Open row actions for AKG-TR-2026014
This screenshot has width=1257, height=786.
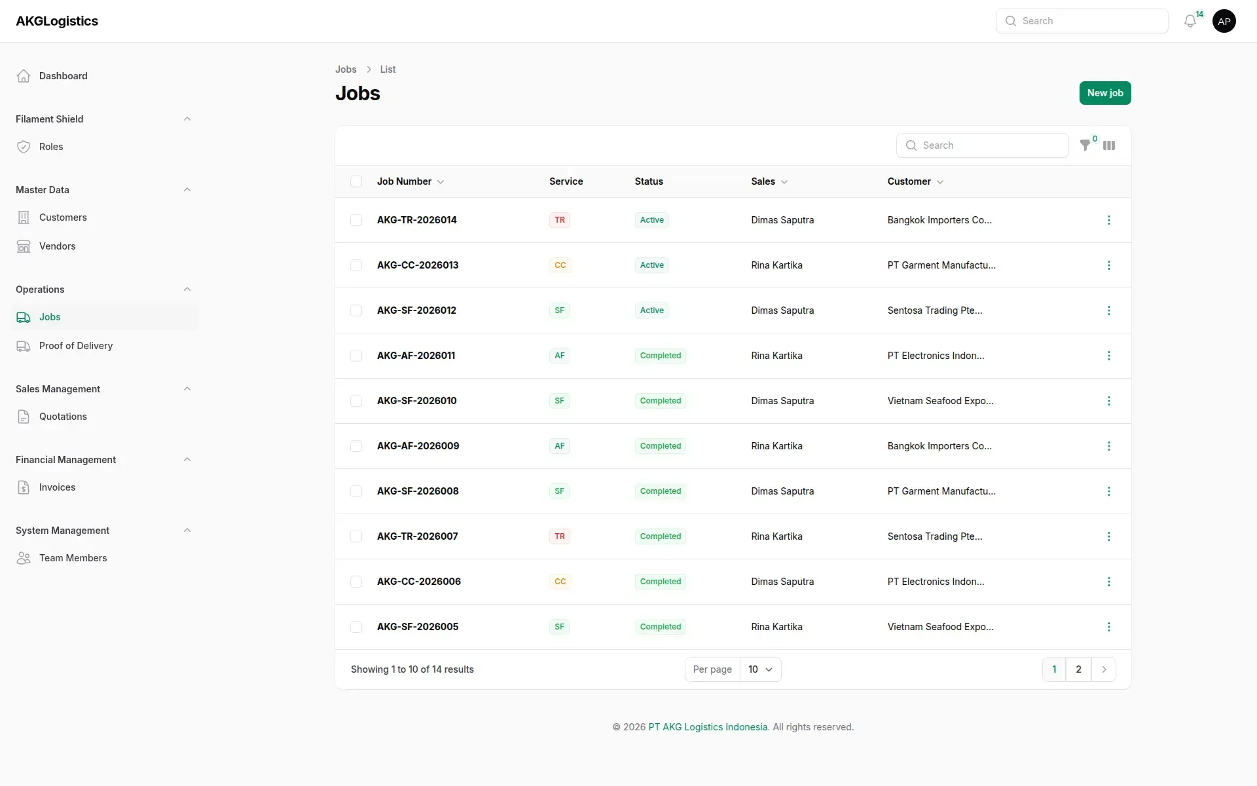tap(1108, 220)
